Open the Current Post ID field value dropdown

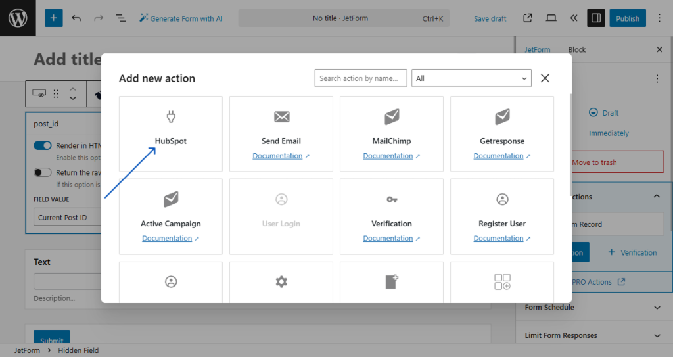point(68,218)
